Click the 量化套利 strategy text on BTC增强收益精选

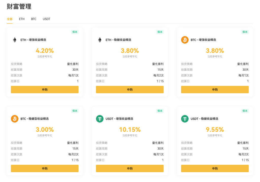click(x=243, y=64)
